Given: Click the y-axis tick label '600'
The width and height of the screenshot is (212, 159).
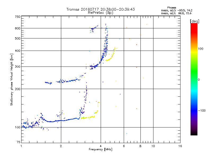Looking at the screenshot, I should tap(17, 28).
